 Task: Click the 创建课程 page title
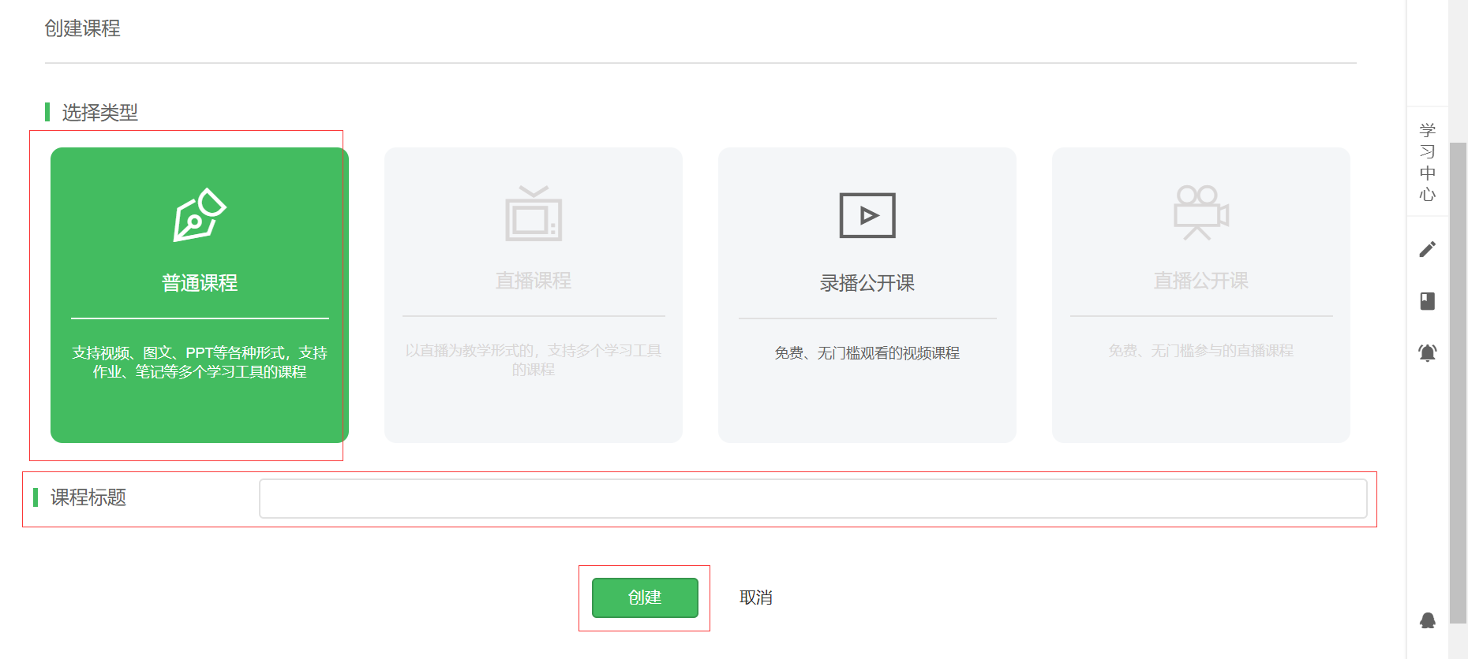tap(83, 28)
